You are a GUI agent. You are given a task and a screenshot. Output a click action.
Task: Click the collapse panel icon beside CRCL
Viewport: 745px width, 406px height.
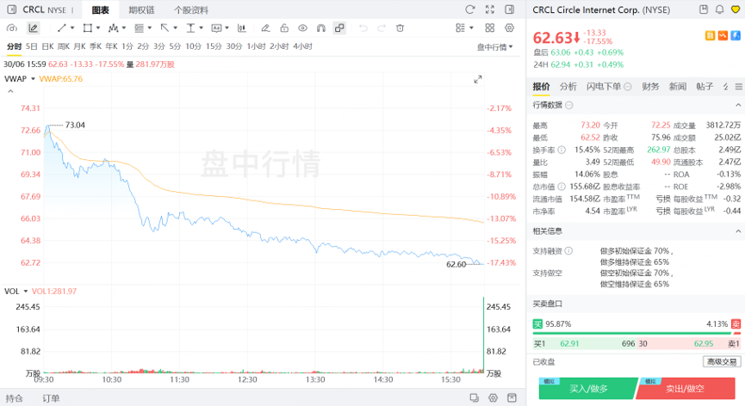tap(12, 9)
